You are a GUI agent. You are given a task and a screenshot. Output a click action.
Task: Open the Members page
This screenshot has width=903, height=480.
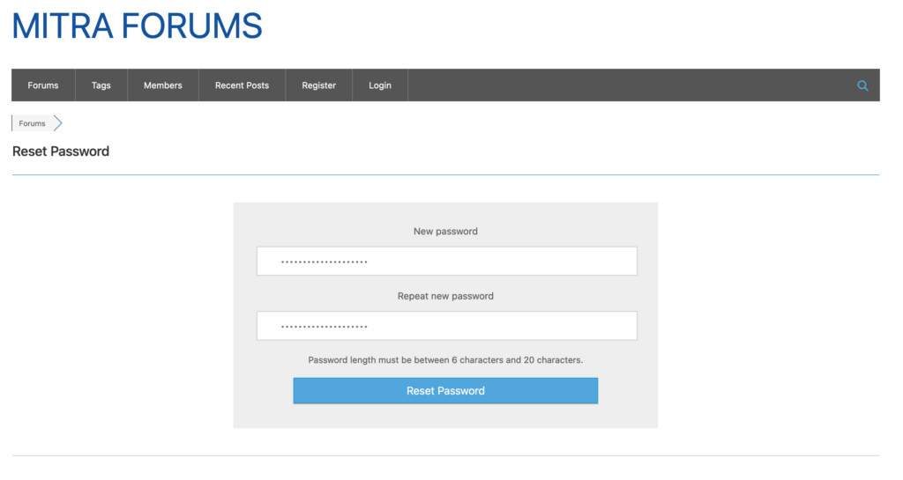[163, 85]
